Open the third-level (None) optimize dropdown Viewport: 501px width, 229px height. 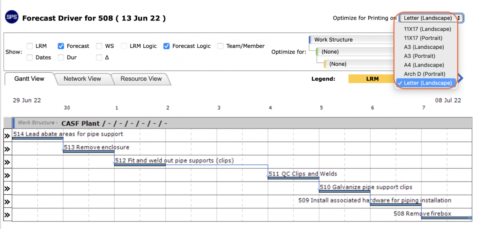click(359, 64)
